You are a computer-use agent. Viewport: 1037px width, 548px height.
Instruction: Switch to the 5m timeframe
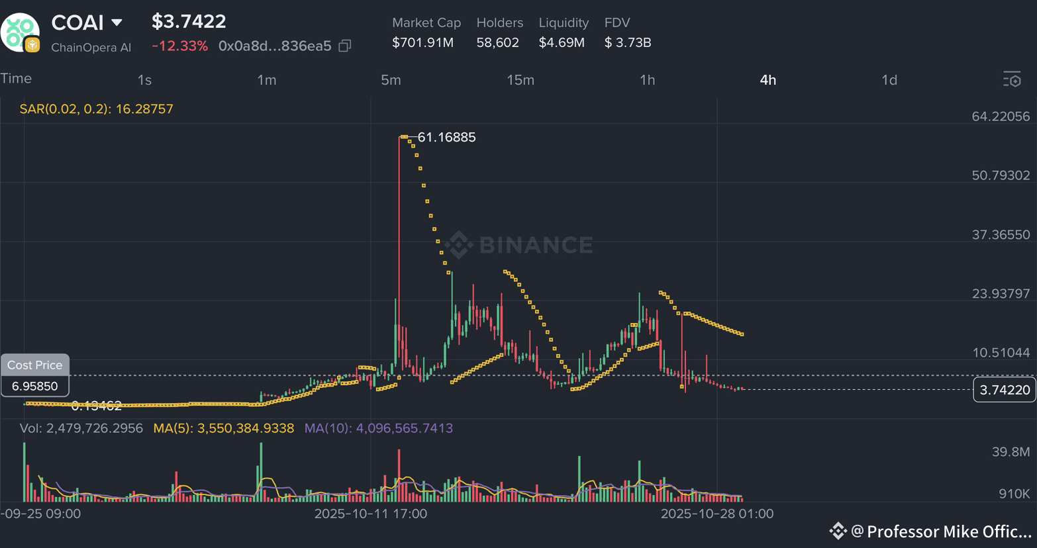pos(391,80)
